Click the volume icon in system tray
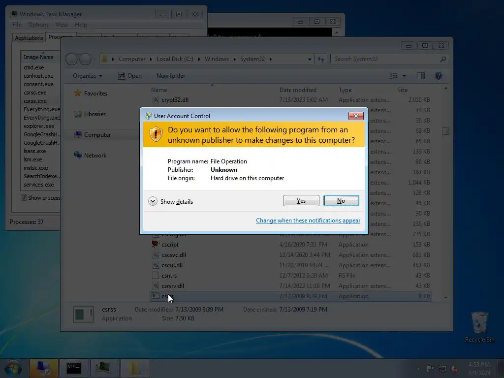This screenshot has width=504, height=378. 454,369
